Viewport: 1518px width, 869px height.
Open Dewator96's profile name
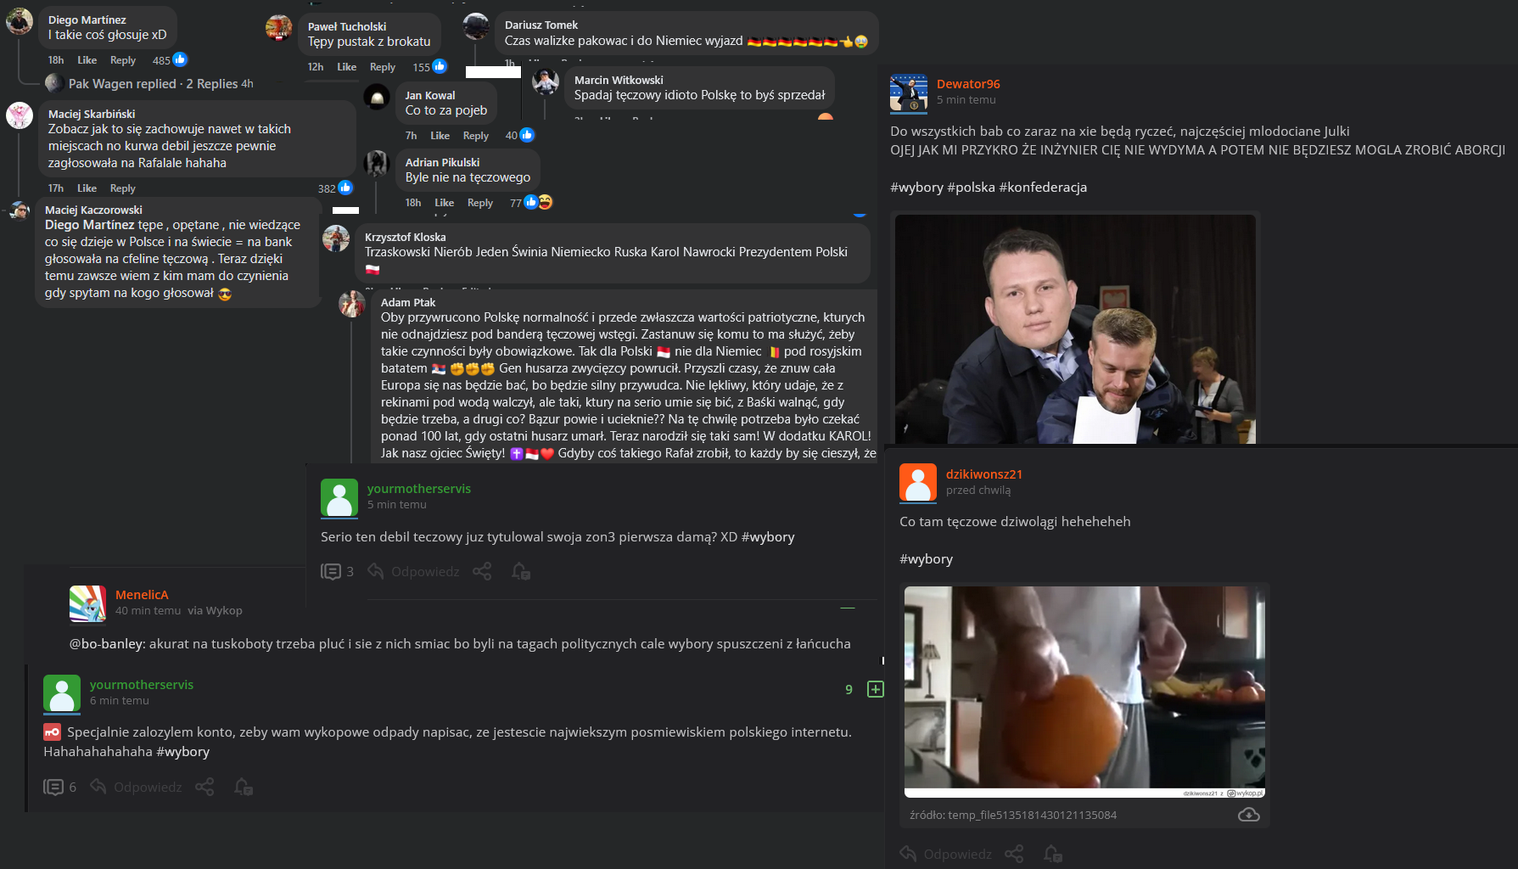point(968,84)
